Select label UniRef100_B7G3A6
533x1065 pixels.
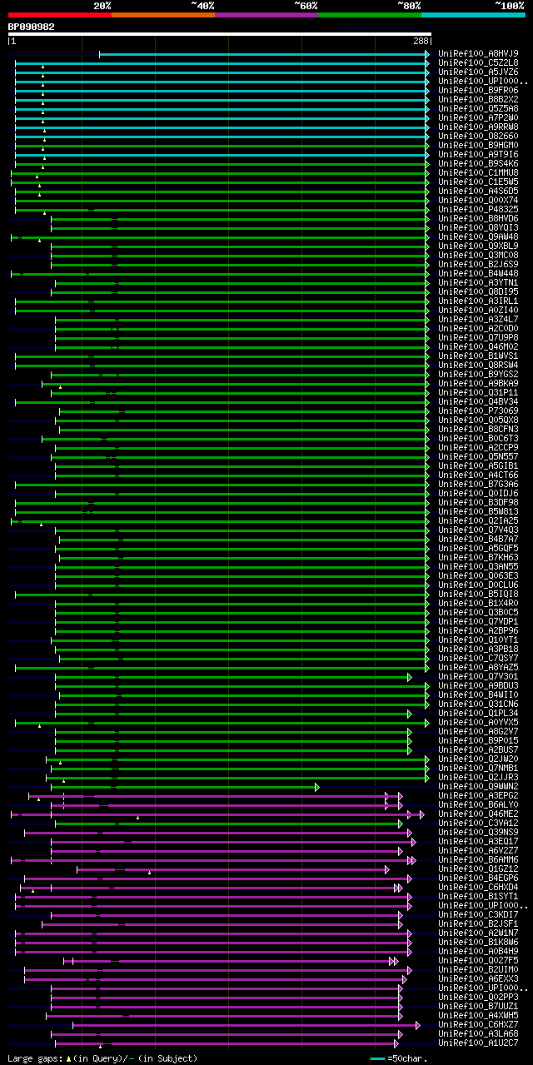478,485
